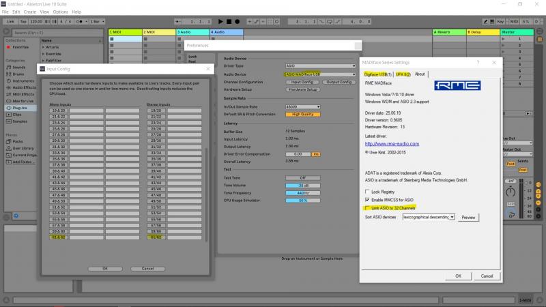Viewport: 546px width, 307px height.
Task: Toggle stereo input 19/20
Action: pyautogui.click(x=156, y=111)
